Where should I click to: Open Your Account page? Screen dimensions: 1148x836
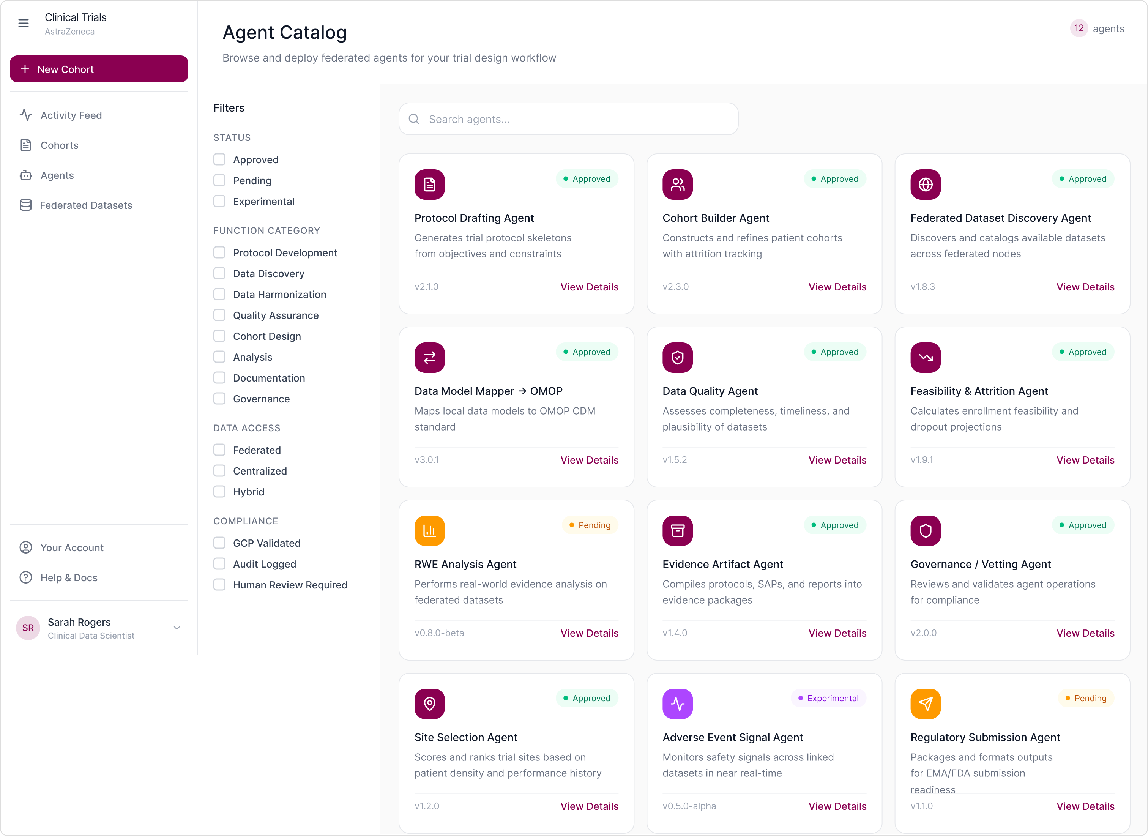[x=99, y=547]
